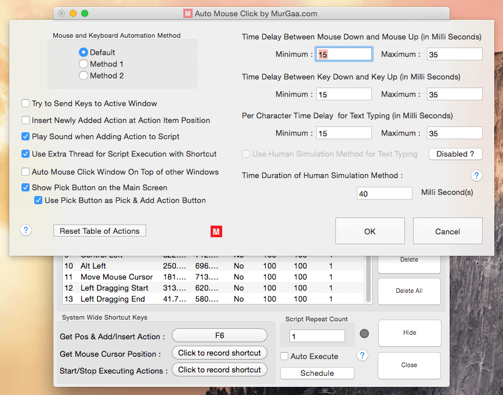This screenshot has width=503, height=395.
Task: Click the Script Repeat Count input field
Action: point(317,336)
